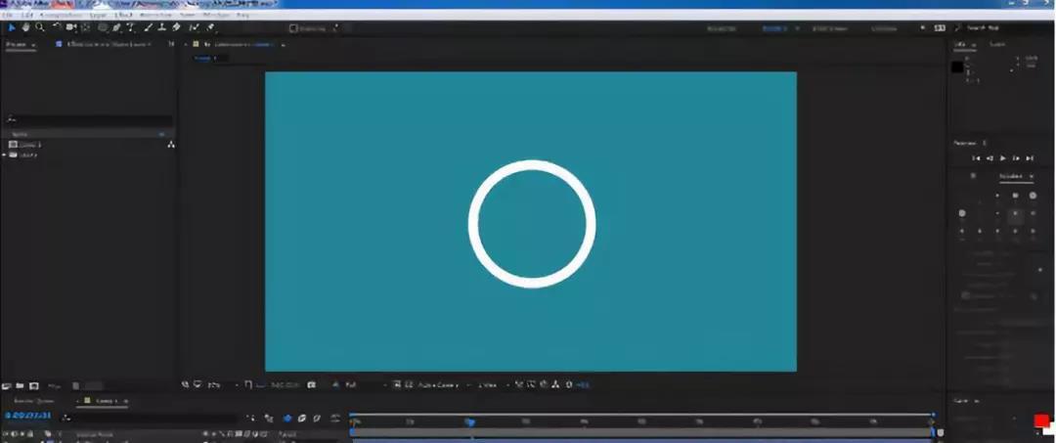Select the Camera tool in toolbar

pyautogui.click(x=71, y=28)
